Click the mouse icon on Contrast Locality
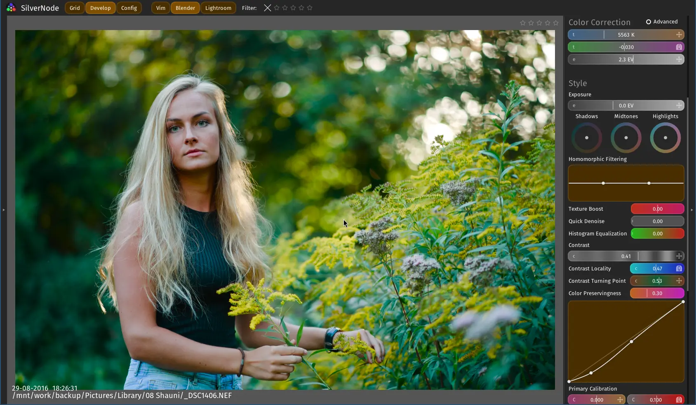Screen dimensions: 696x405 click(x=679, y=269)
